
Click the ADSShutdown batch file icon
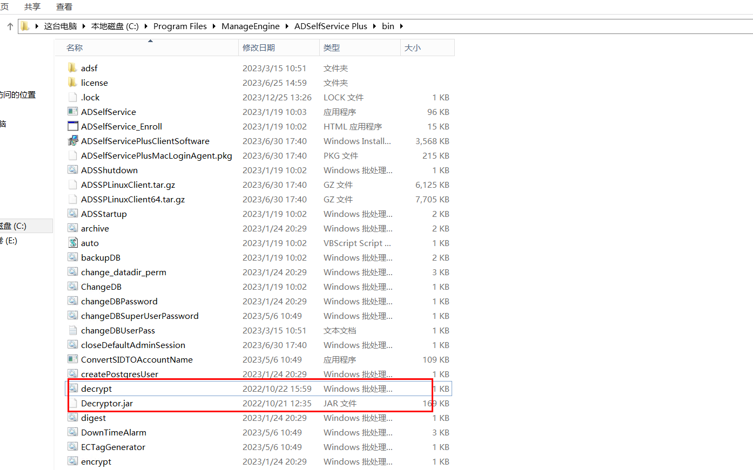point(72,169)
